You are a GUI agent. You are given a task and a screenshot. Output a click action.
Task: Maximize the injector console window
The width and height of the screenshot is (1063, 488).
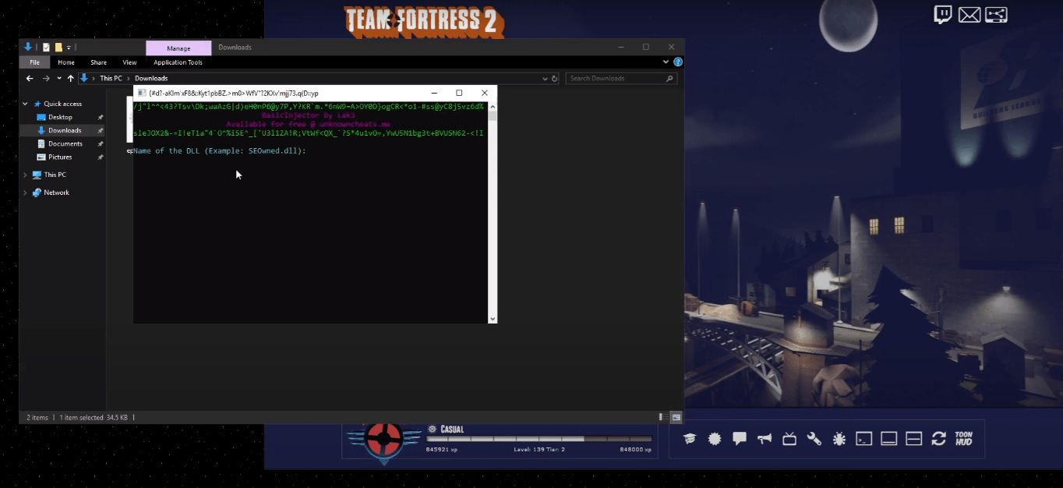(459, 93)
